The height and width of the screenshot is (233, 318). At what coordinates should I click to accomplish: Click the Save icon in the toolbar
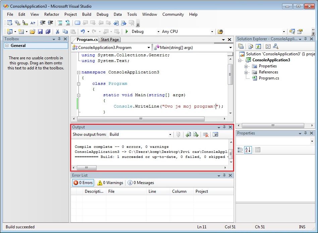point(40,32)
